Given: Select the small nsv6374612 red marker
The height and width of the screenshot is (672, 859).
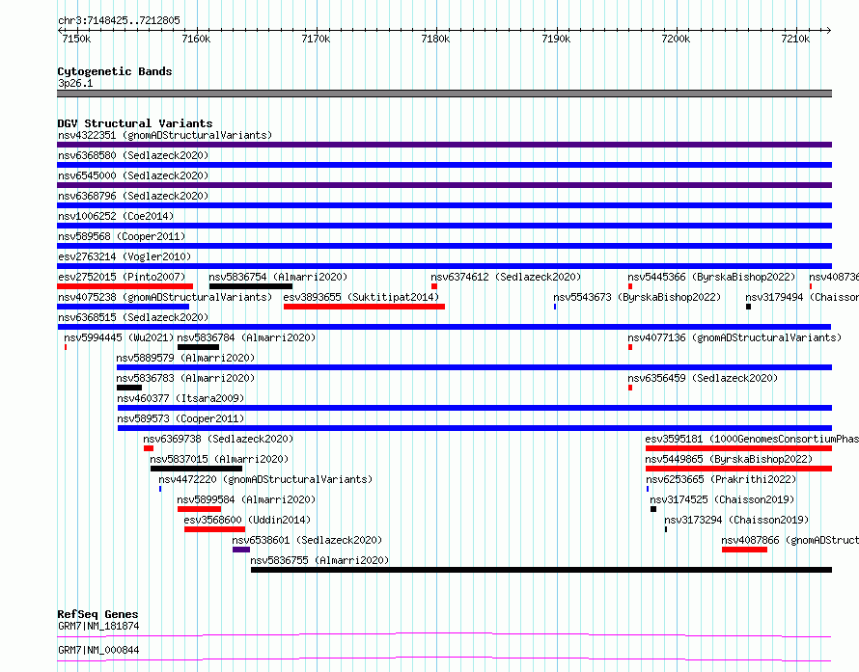Looking at the screenshot, I should pyautogui.click(x=434, y=286).
